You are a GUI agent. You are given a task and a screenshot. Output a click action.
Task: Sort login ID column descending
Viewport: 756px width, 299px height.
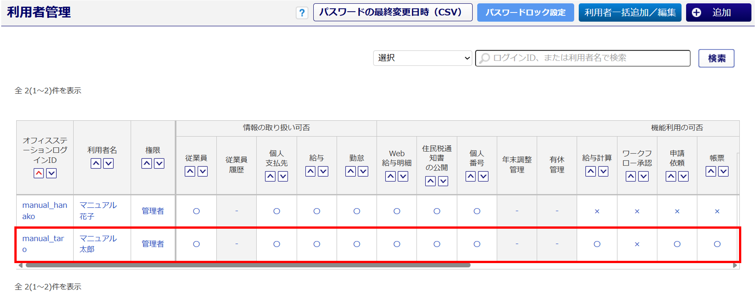tap(51, 174)
